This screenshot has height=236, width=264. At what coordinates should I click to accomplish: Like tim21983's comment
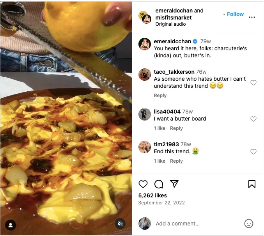tap(253, 152)
